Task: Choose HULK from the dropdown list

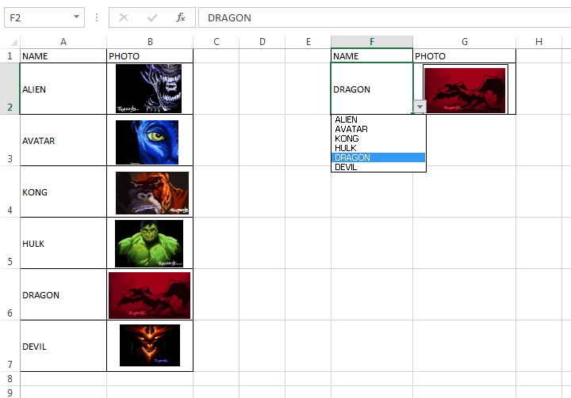Action: click(378, 148)
